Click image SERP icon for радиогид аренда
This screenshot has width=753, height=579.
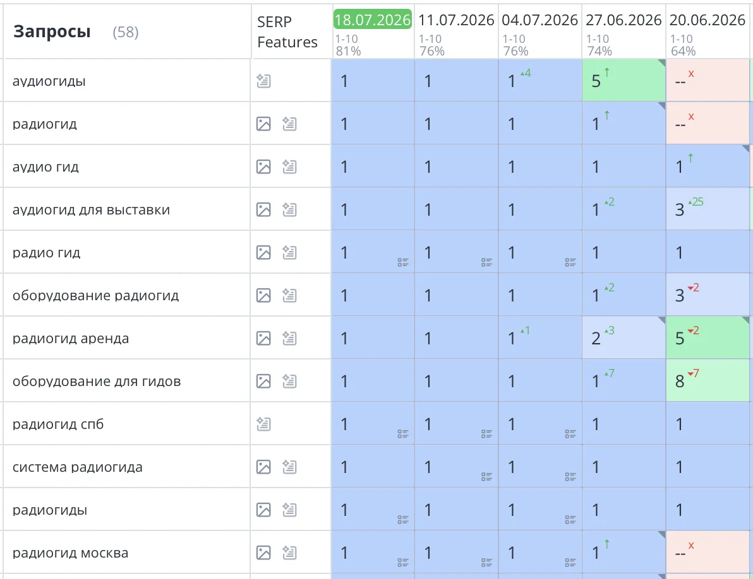point(263,339)
